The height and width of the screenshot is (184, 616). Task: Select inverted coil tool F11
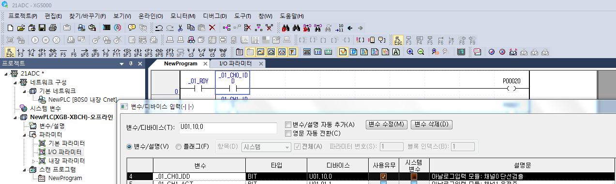(117, 52)
